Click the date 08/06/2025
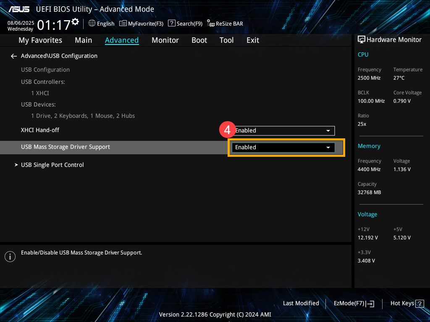This screenshot has width=430, height=322. 21,23
